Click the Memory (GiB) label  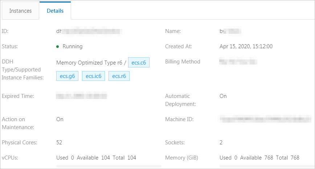point(181,157)
